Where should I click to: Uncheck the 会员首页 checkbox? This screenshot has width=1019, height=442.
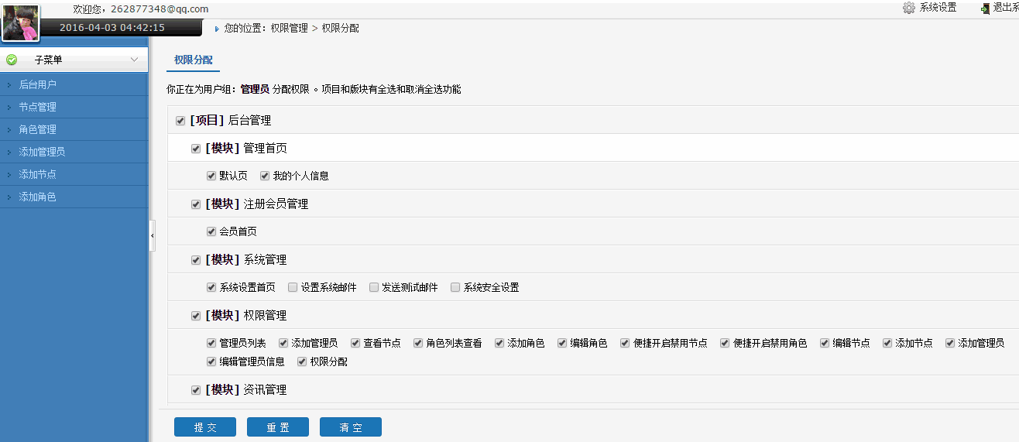(x=211, y=231)
